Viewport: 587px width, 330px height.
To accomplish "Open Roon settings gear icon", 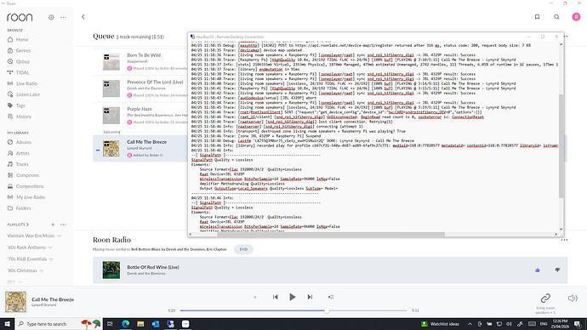I will tap(51, 17).
